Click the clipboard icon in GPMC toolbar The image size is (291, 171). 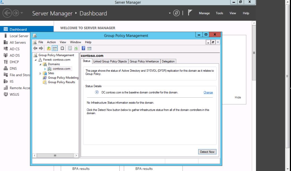tap(63, 49)
